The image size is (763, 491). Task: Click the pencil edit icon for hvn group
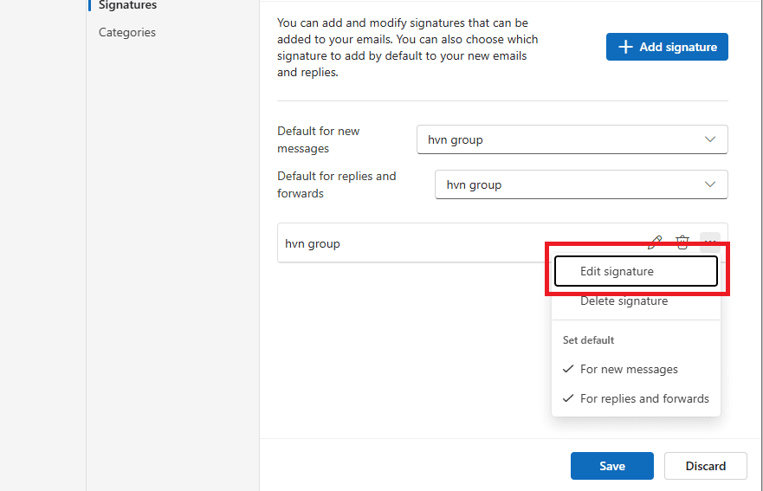tap(655, 242)
